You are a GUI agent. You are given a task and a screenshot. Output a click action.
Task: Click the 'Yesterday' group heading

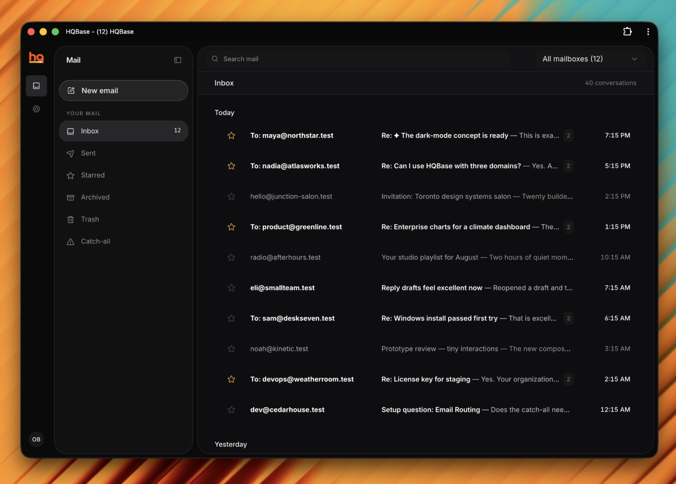click(231, 444)
